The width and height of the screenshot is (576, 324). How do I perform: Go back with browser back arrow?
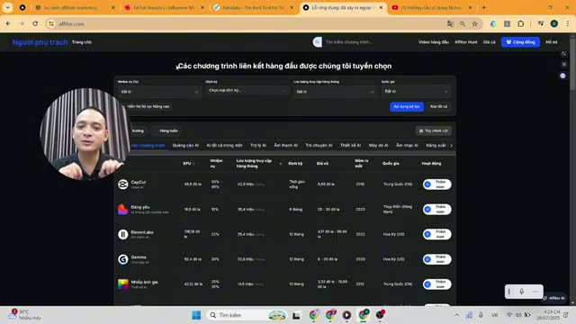[8, 23]
